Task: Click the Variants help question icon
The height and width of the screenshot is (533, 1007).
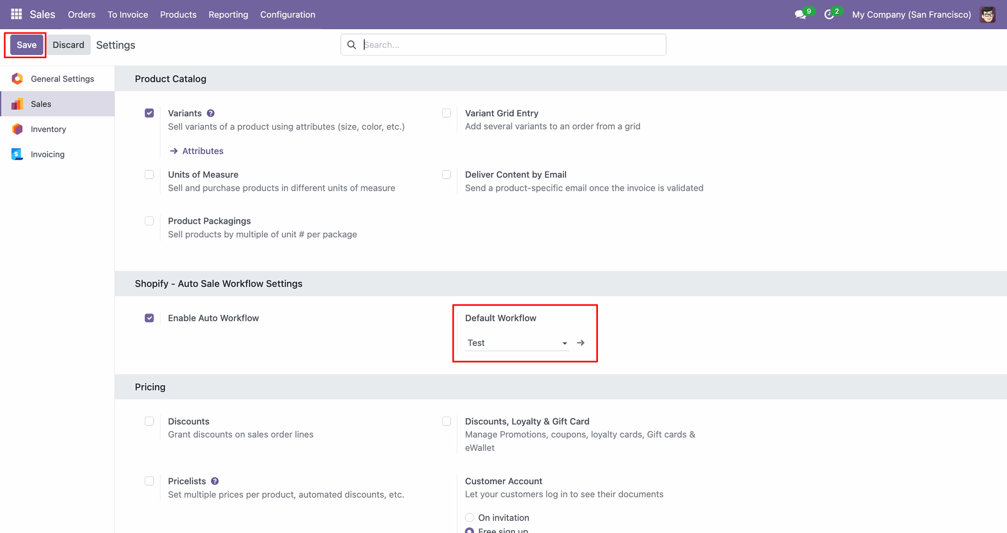Action: 211,113
